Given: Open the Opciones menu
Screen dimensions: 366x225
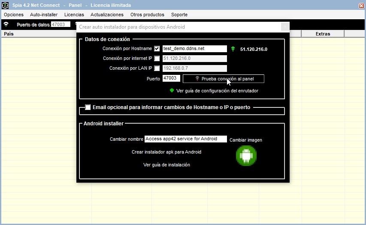Looking at the screenshot, I should [14, 15].
